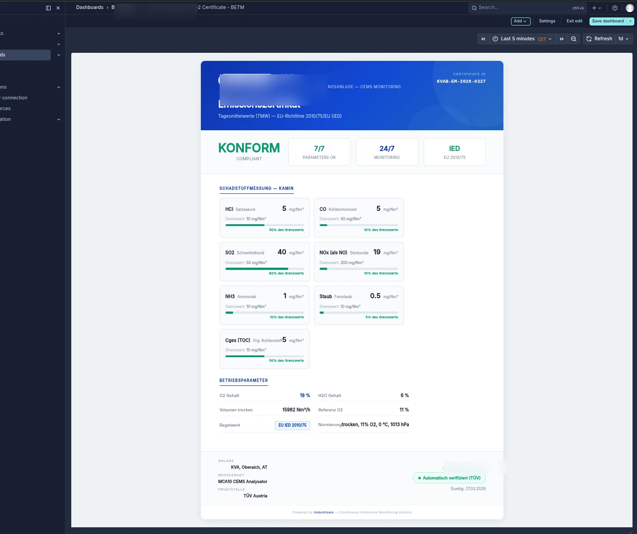637x534 pixels.
Task: Select Settings in the dashboard edit bar
Action: click(x=547, y=21)
